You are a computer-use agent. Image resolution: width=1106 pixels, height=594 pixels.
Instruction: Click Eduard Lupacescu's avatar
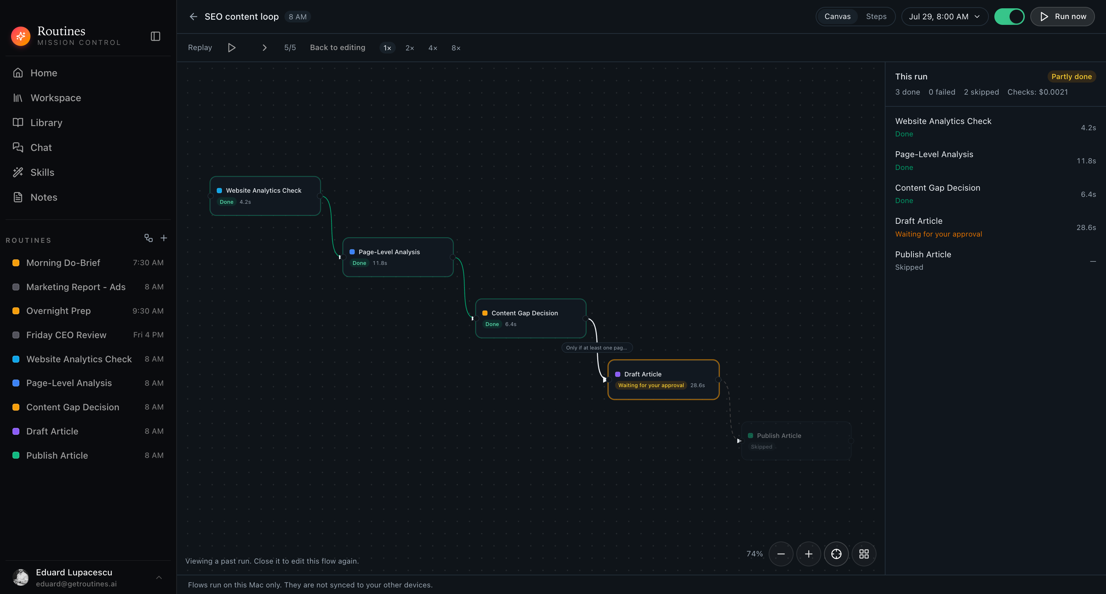(21, 577)
